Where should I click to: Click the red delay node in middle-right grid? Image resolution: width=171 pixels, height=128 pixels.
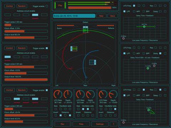point(154,66)
